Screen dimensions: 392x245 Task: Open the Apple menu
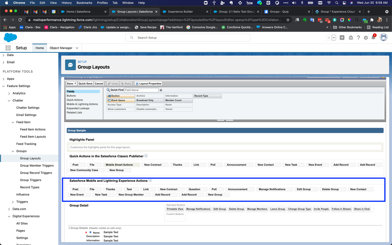pyautogui.click(x=6, y=3)
